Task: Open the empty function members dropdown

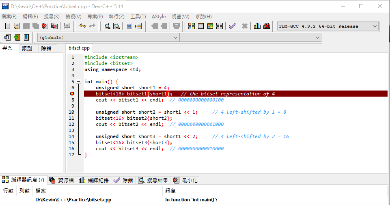Action: (x=250, y=38)
